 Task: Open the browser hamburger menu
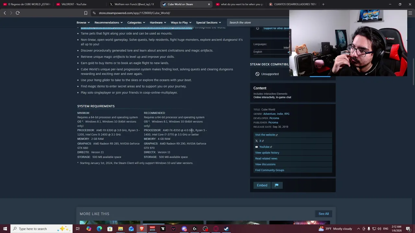tap(410, 13)
